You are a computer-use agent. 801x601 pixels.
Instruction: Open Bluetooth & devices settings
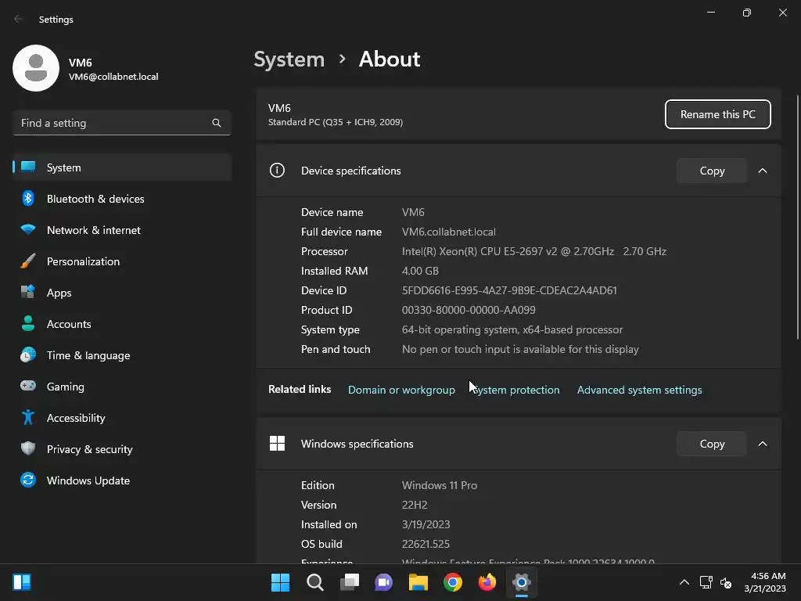coord(122,199)
